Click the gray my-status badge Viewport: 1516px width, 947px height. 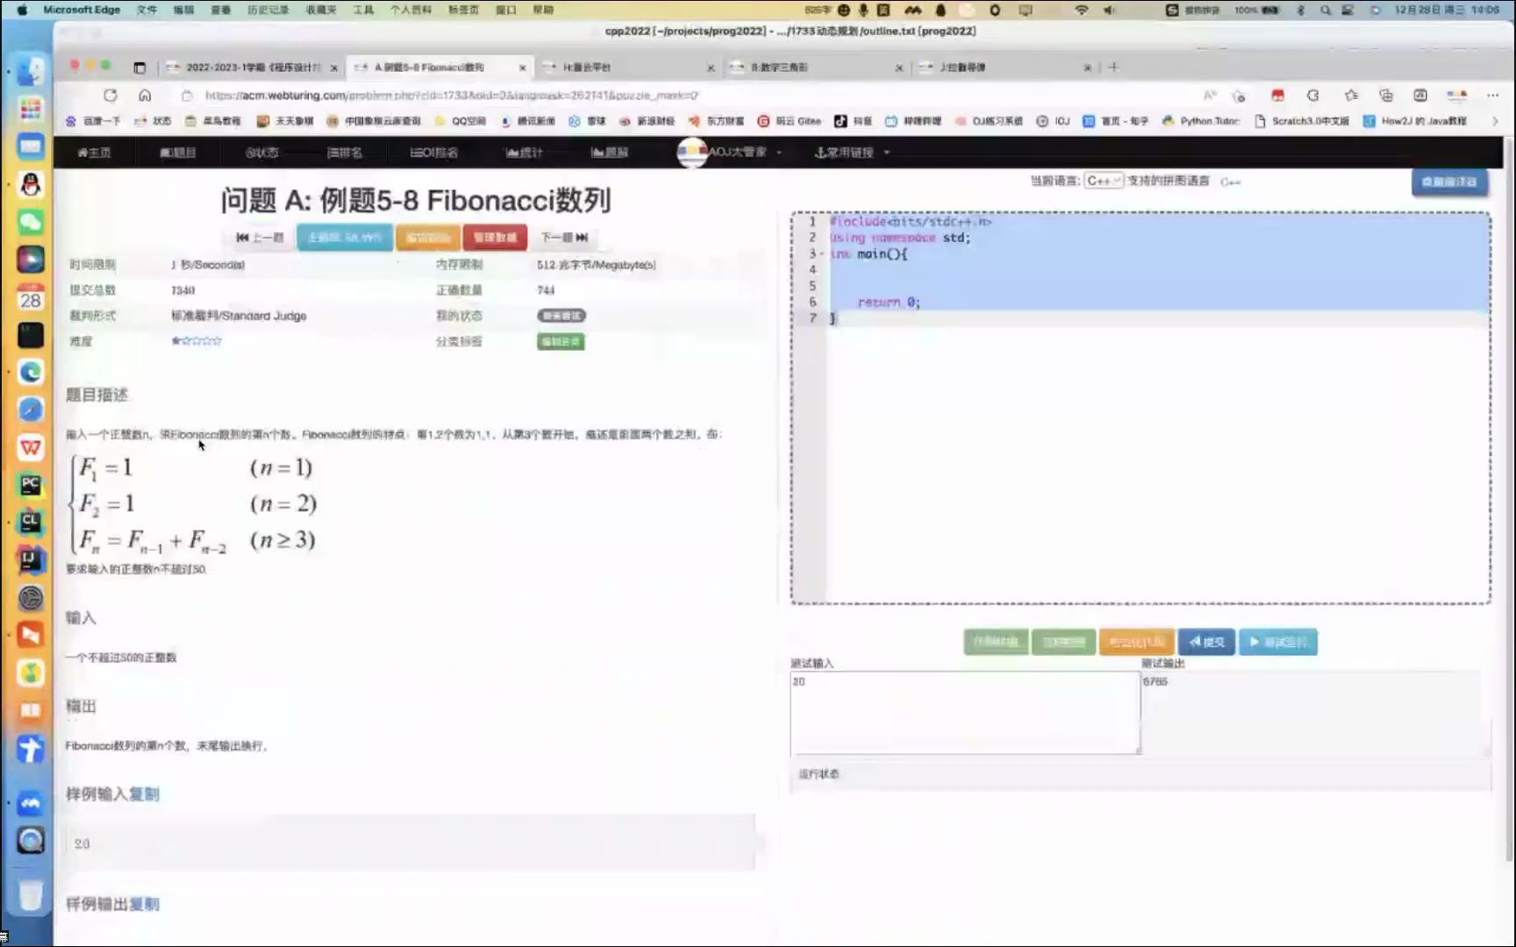click(x=561, y=316)
